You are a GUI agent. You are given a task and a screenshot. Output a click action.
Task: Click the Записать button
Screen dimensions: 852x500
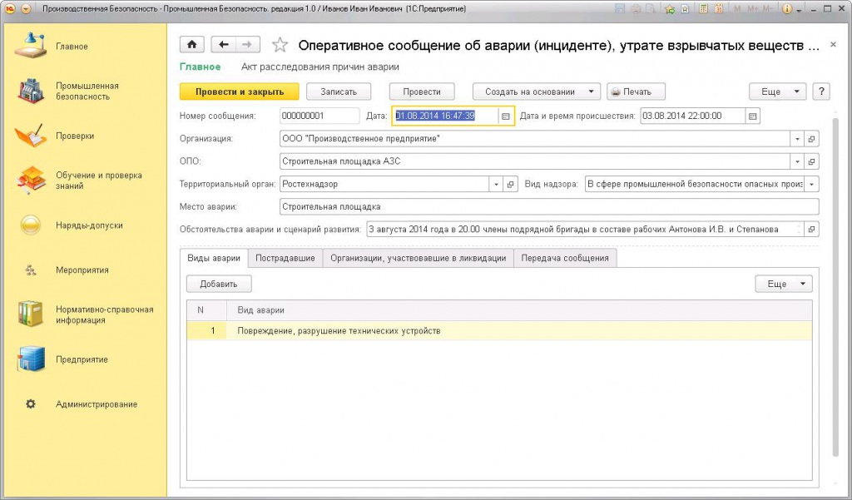tap(339, 92)
